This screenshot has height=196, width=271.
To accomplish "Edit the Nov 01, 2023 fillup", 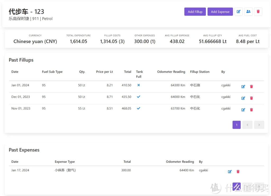I will [x=243, y=110].
